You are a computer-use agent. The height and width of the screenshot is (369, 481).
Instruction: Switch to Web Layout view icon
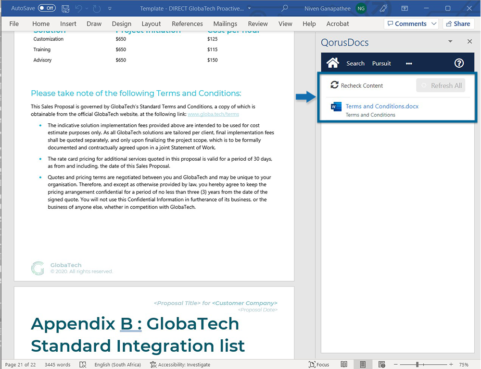coord(381,364)
